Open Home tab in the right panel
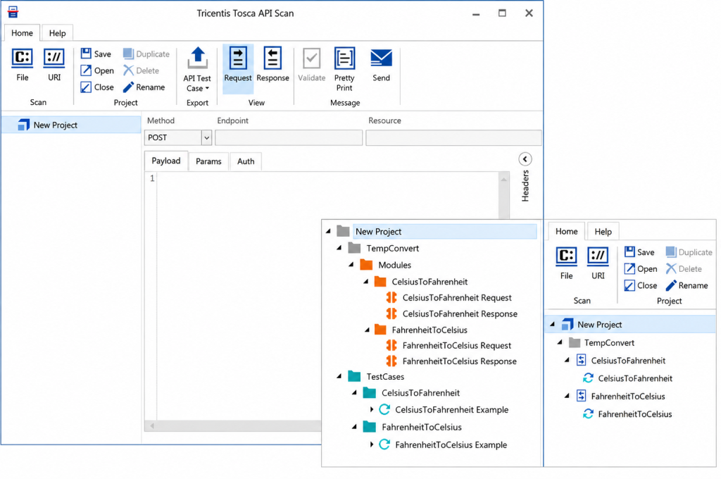This screenshot has width=721, height=479. (x=566, y=232)
